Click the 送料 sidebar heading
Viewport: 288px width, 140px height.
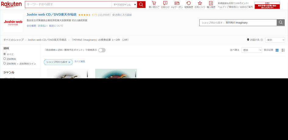(6, 48)
